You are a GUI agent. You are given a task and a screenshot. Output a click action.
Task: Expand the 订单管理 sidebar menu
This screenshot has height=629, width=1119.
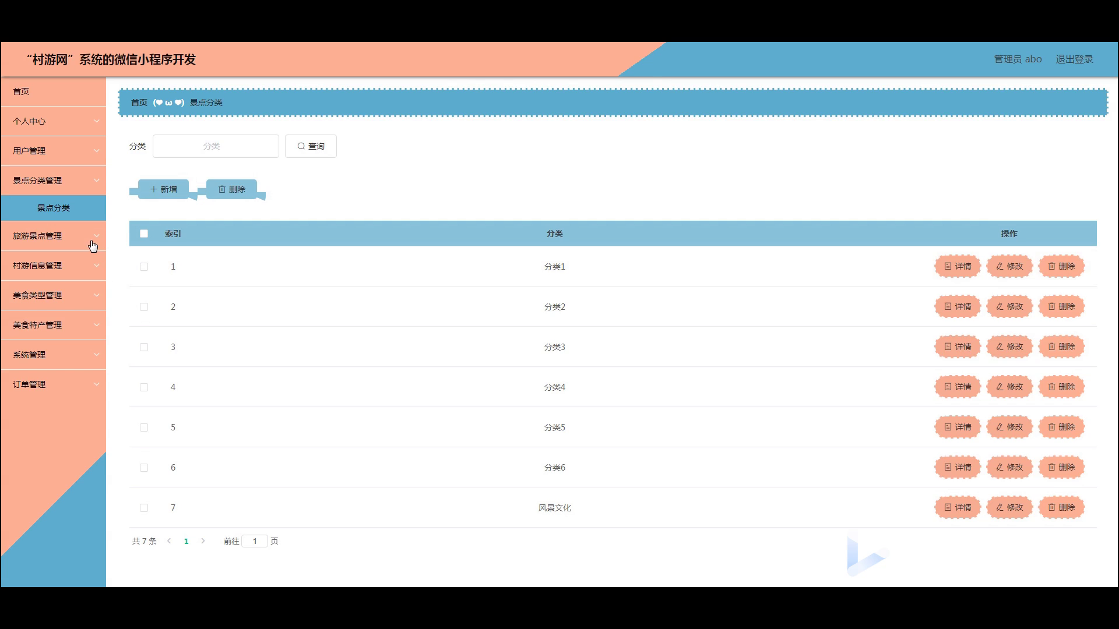pyautogui.click(x=54, y=384)
